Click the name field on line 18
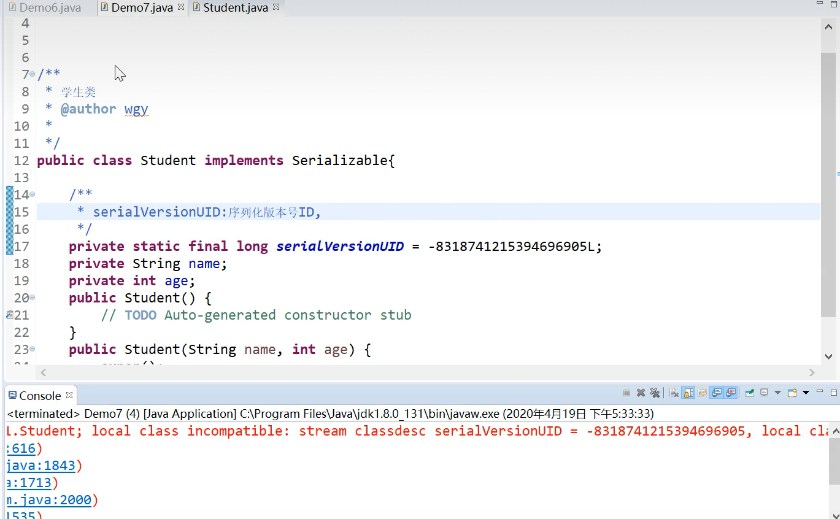840x519 pixels. 204,264
